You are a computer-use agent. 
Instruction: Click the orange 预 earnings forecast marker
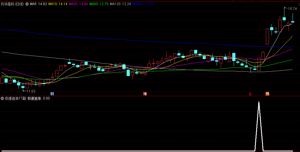268,94
